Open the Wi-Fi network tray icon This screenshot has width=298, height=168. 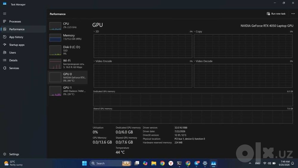265,163
